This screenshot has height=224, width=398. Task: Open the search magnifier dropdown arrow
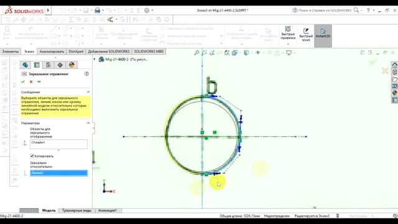tap(361, 11)
